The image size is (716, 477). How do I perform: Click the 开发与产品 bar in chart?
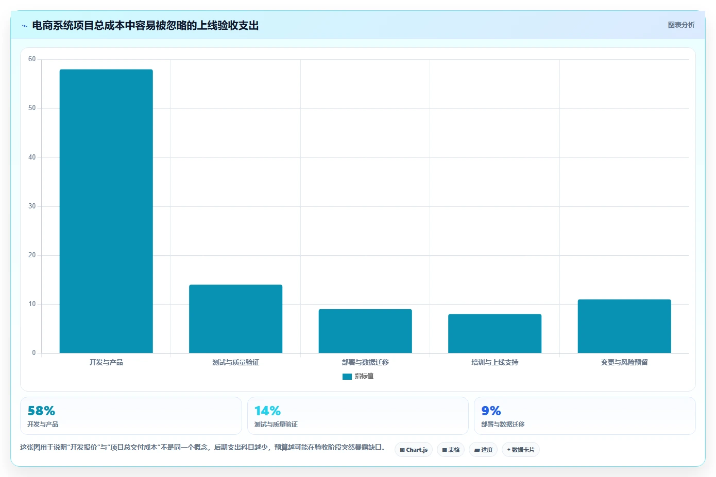tap(106, 211)
